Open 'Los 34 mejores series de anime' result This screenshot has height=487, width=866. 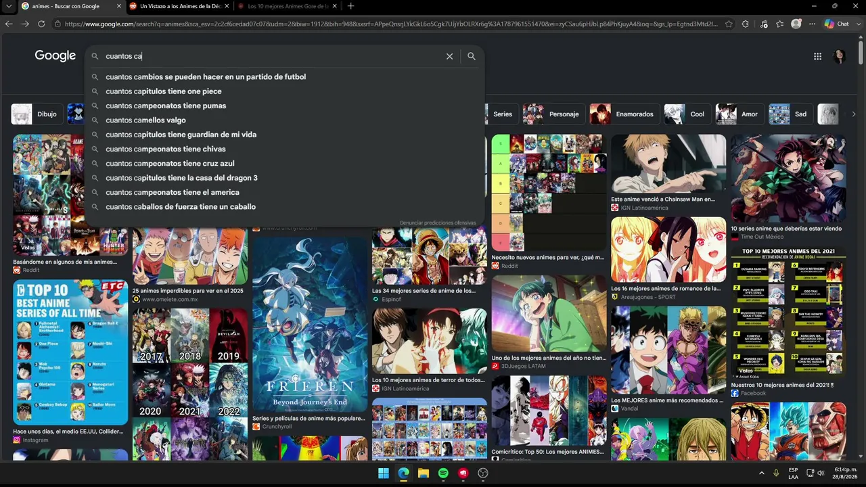[x=424, y=291]
